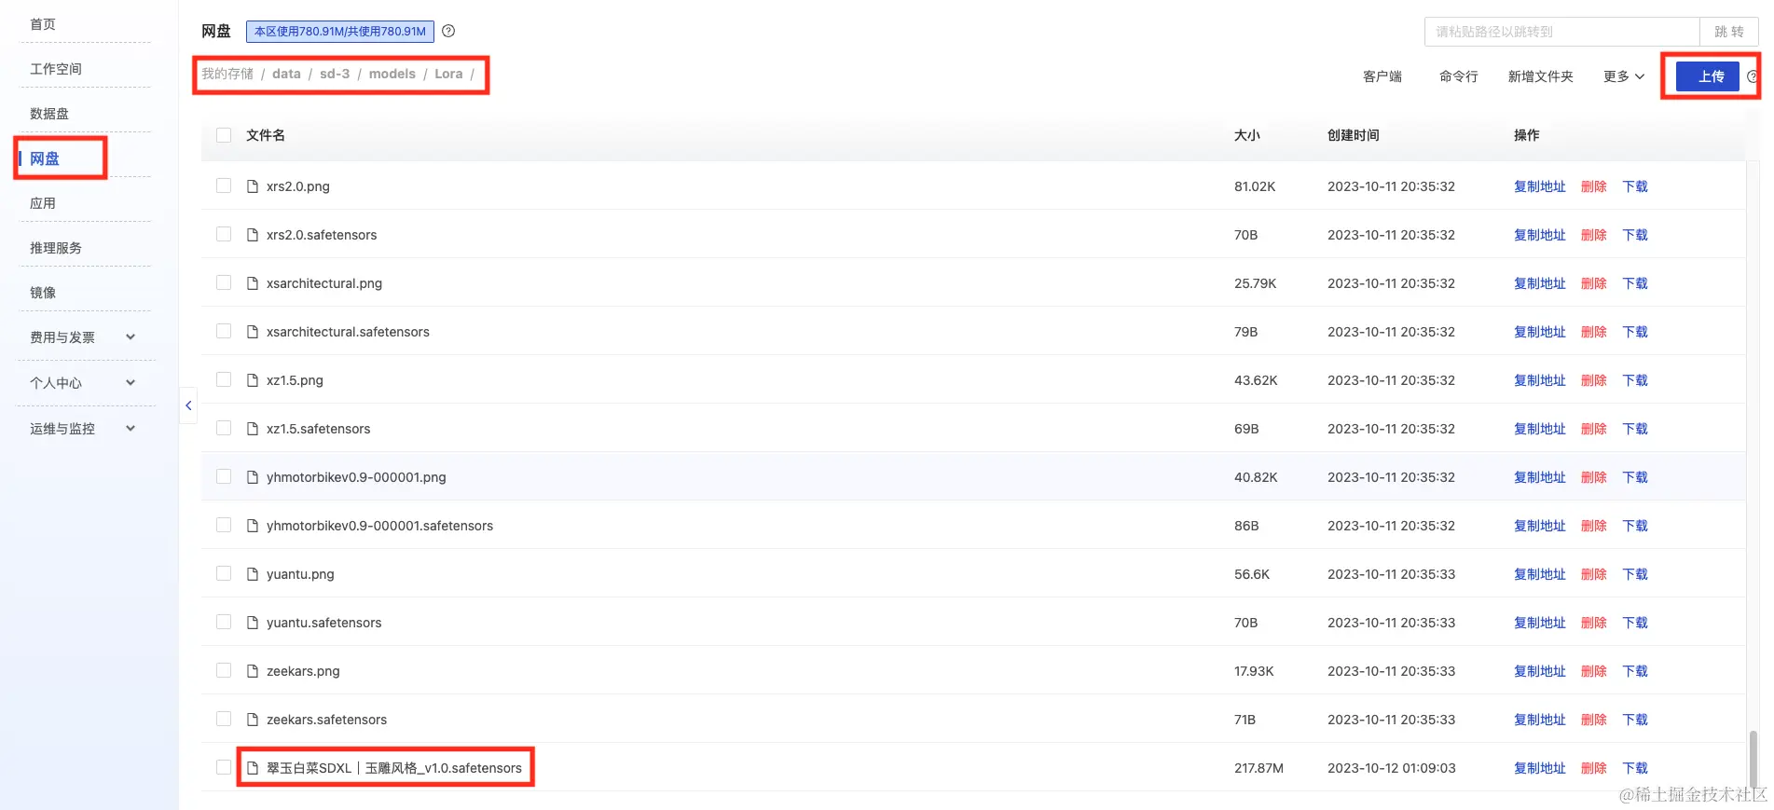
Task: Check the box for zeekars.png
Action: (x=224, y=670)
